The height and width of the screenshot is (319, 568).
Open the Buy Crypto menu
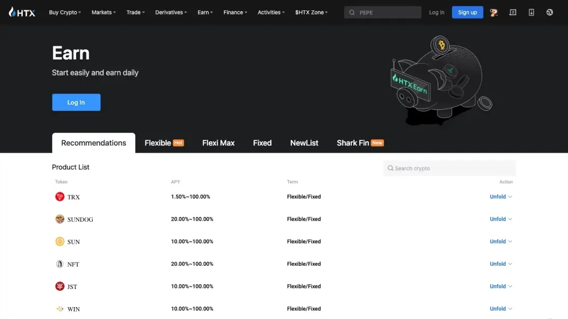[65, 12]
